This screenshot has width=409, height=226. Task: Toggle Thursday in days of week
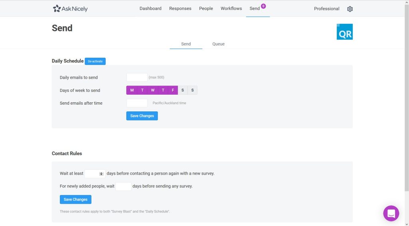163,90
